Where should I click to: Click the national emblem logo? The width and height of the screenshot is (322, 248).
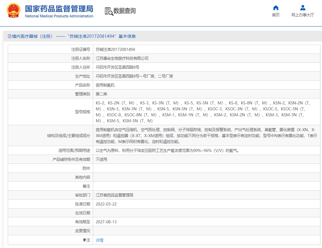coord(14,11)
